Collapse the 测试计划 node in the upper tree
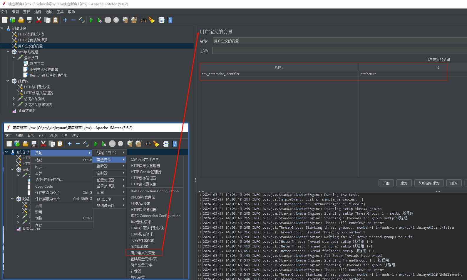Image resolution: width=467 pixels, height=280 pixels. pyautogui.click(x=2, y=28)
